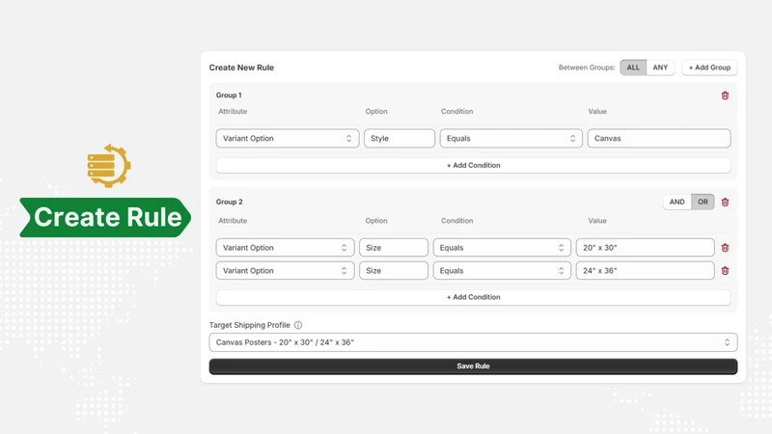Click the green Create Rule banner
772x434 pixels.
pyautogui.click(x=105, y=218)
